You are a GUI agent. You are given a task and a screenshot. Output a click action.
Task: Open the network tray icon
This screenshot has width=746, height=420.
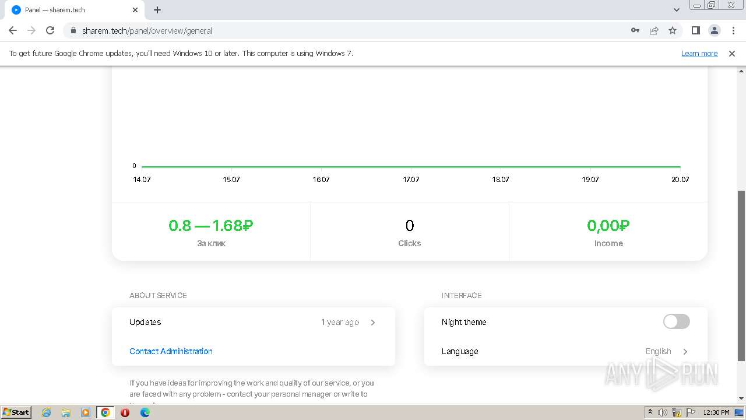677,412
